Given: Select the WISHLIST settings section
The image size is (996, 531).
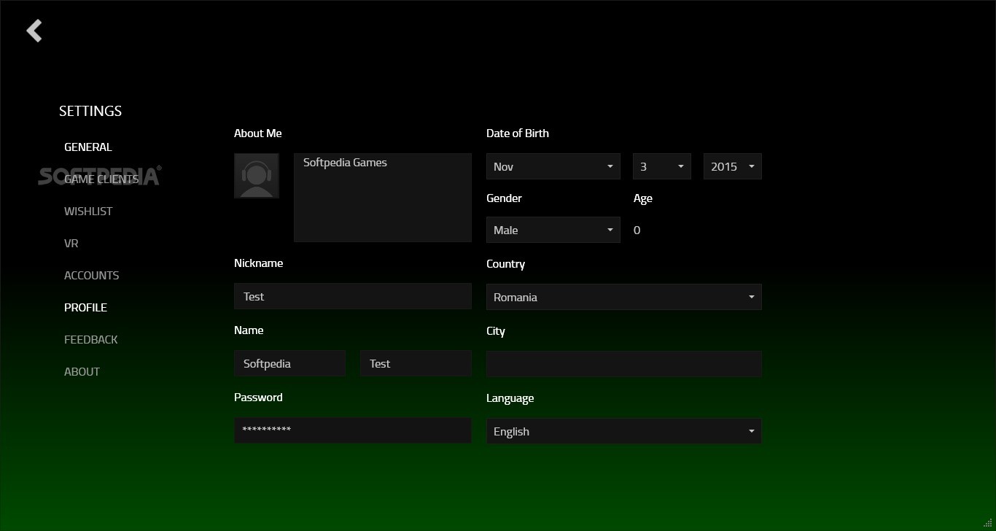Looking at the screenshot, I should [x=88, y=211].
